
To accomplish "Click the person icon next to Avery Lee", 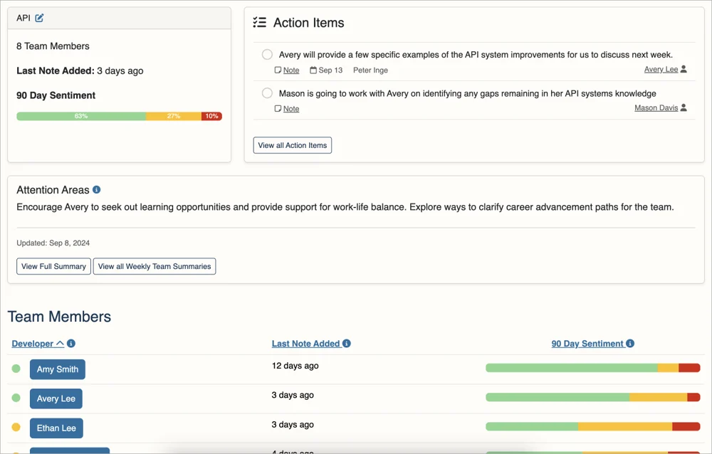I will [x=684, y=70].
